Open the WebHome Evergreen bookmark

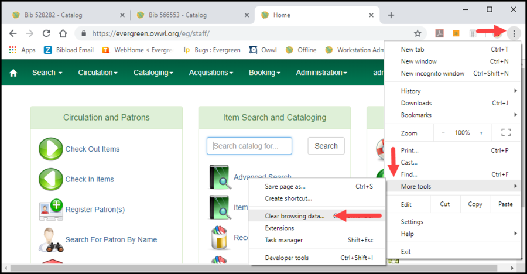(138, 50)
